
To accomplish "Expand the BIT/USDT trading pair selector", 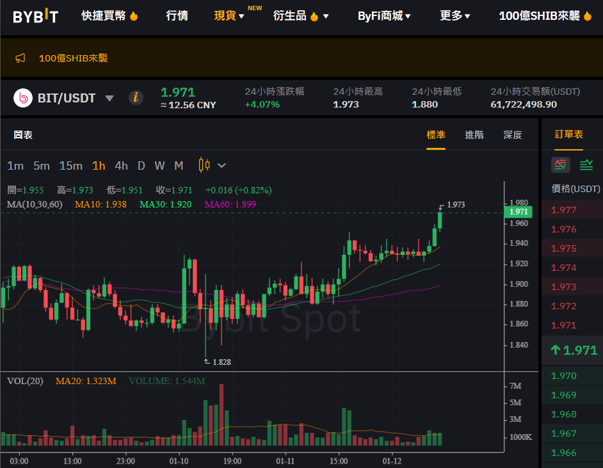I will [109, 99].
